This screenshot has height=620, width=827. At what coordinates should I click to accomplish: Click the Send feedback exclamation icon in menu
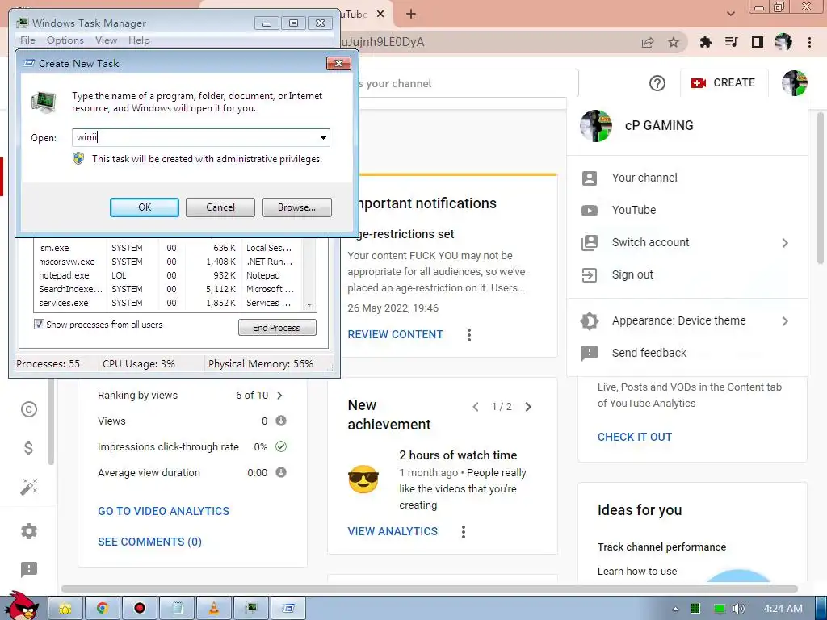(x=589, y=354)
